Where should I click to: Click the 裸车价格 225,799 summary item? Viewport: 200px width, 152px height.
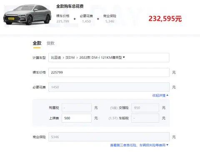click(x=62, y=19)
